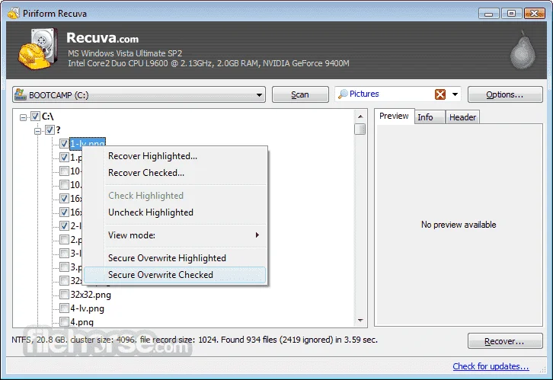Choose Secure Overwrite Checked
Image resolution: width=553 pixels, height=380 pixels.
[175, 275]
